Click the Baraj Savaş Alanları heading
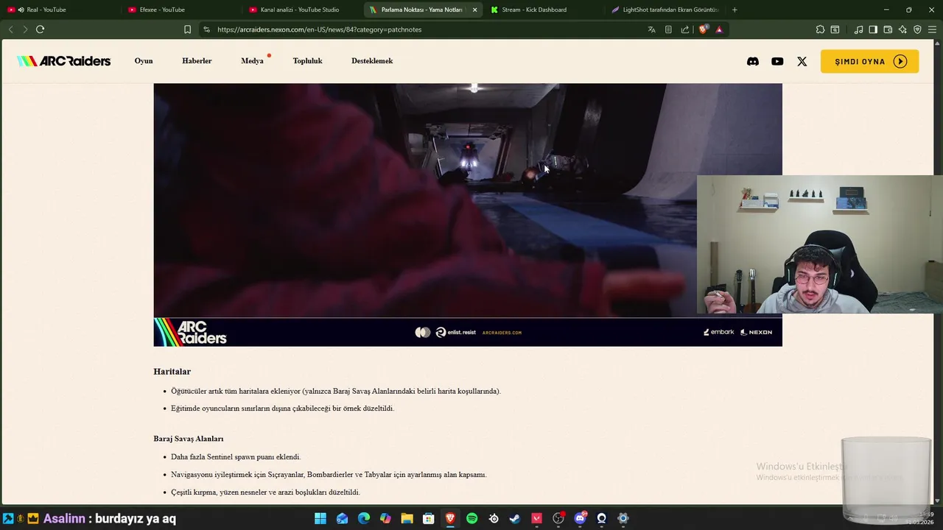The image size is (943, 530). 188,439
